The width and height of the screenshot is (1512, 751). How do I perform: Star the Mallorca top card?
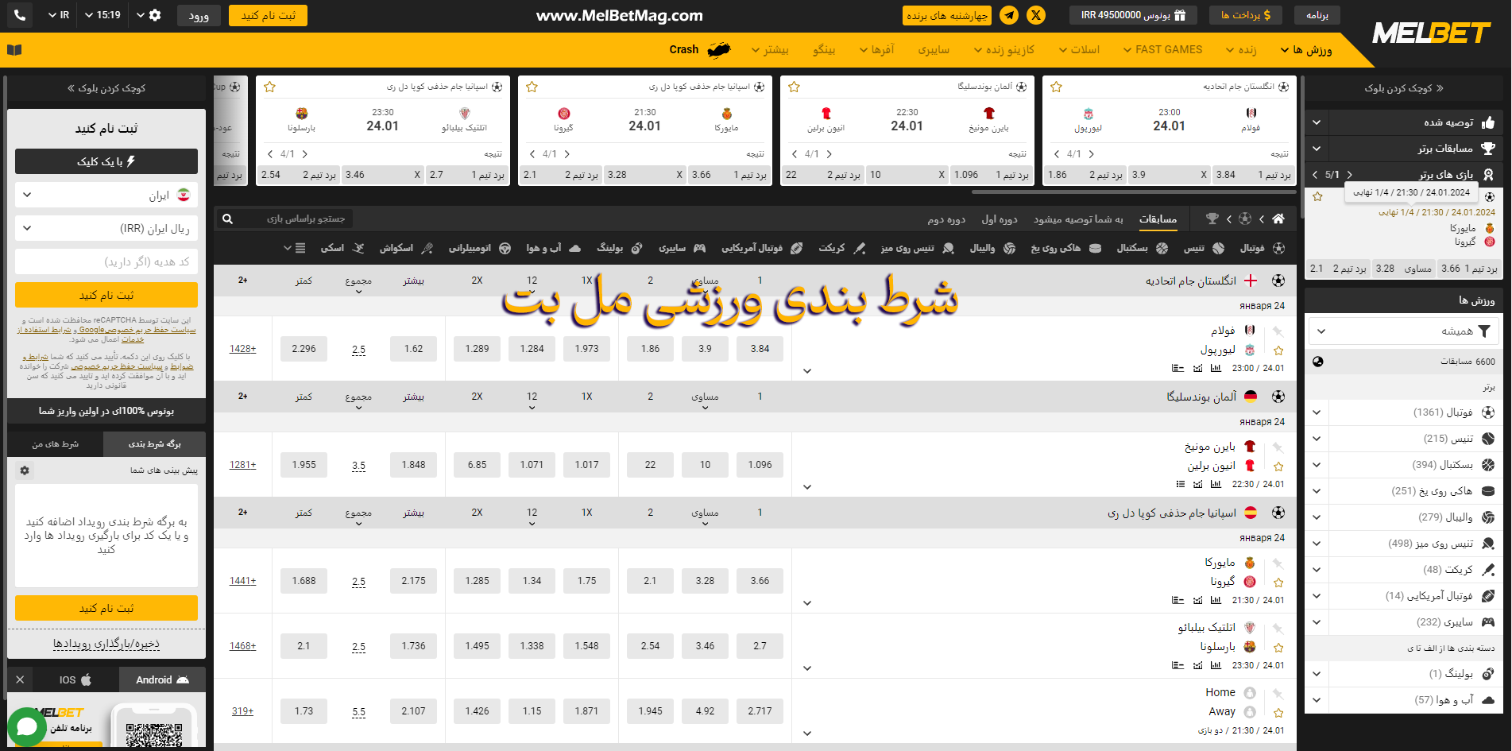click(532, 87)
